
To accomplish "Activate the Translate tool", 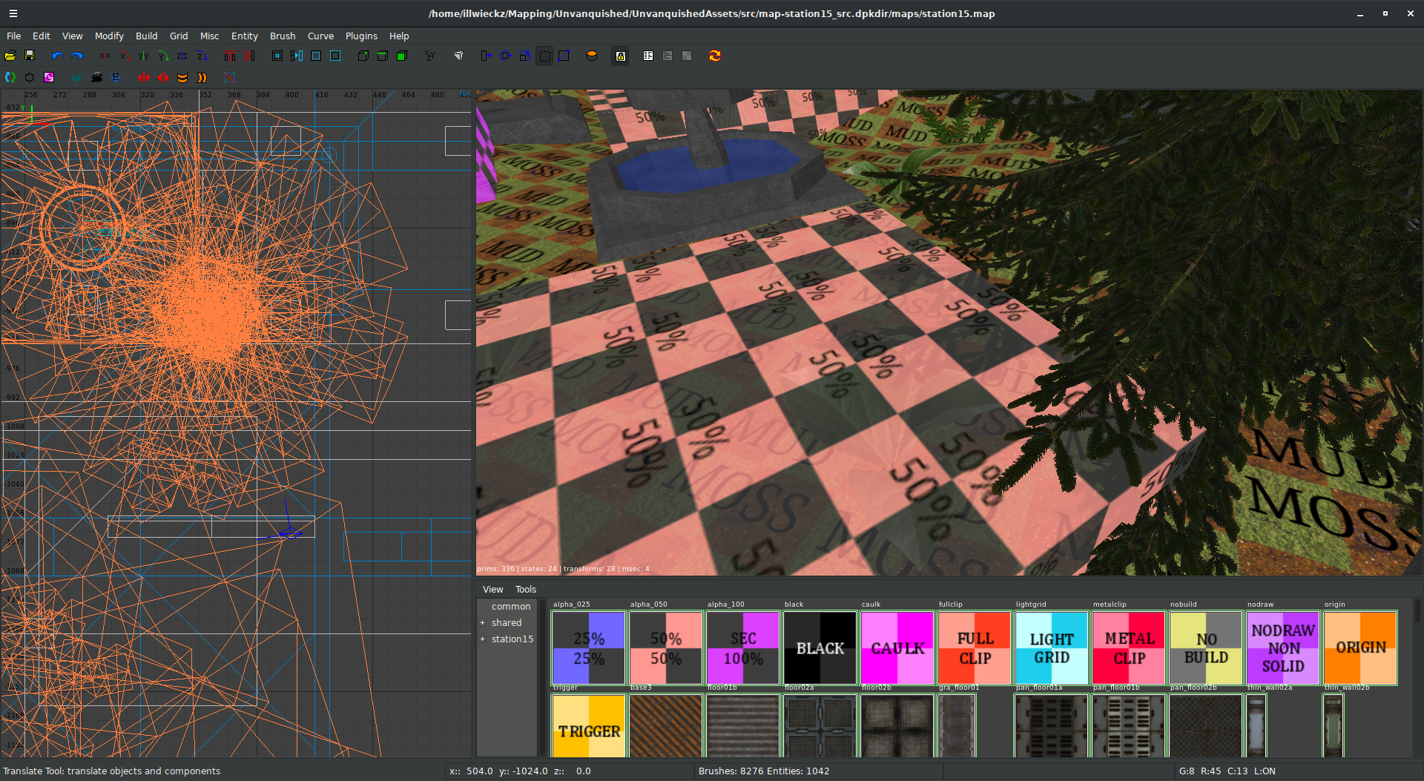I will pyautogui.click(x=487, y=56).
